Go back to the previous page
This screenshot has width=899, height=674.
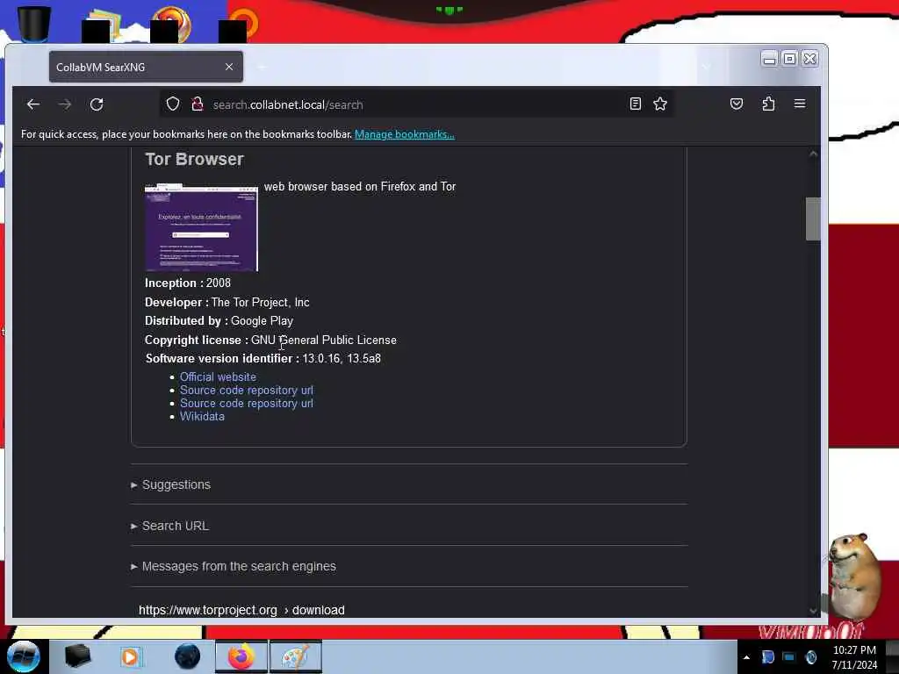(33, 104)
